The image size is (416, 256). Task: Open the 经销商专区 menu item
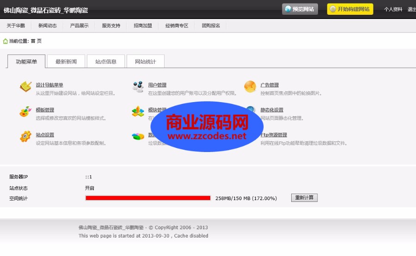177,26
